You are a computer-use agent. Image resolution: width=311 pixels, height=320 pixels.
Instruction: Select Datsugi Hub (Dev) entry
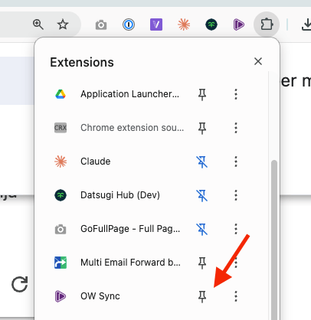pos(120,195)
